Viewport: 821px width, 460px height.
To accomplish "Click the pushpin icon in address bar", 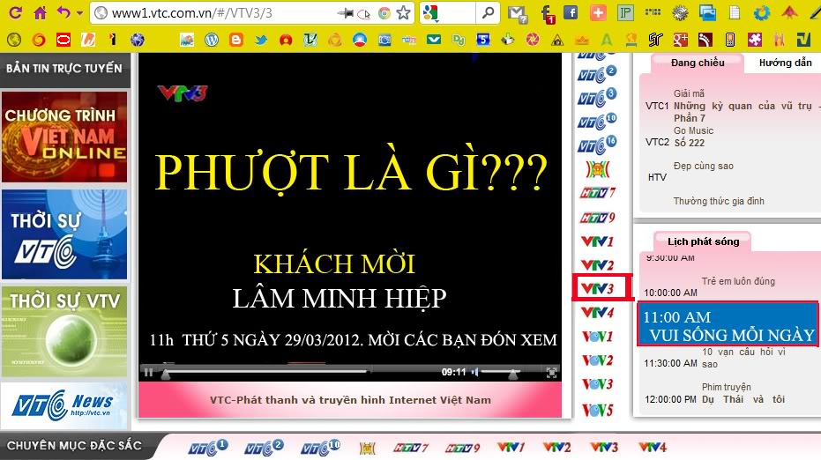I will tap(345, 13).
